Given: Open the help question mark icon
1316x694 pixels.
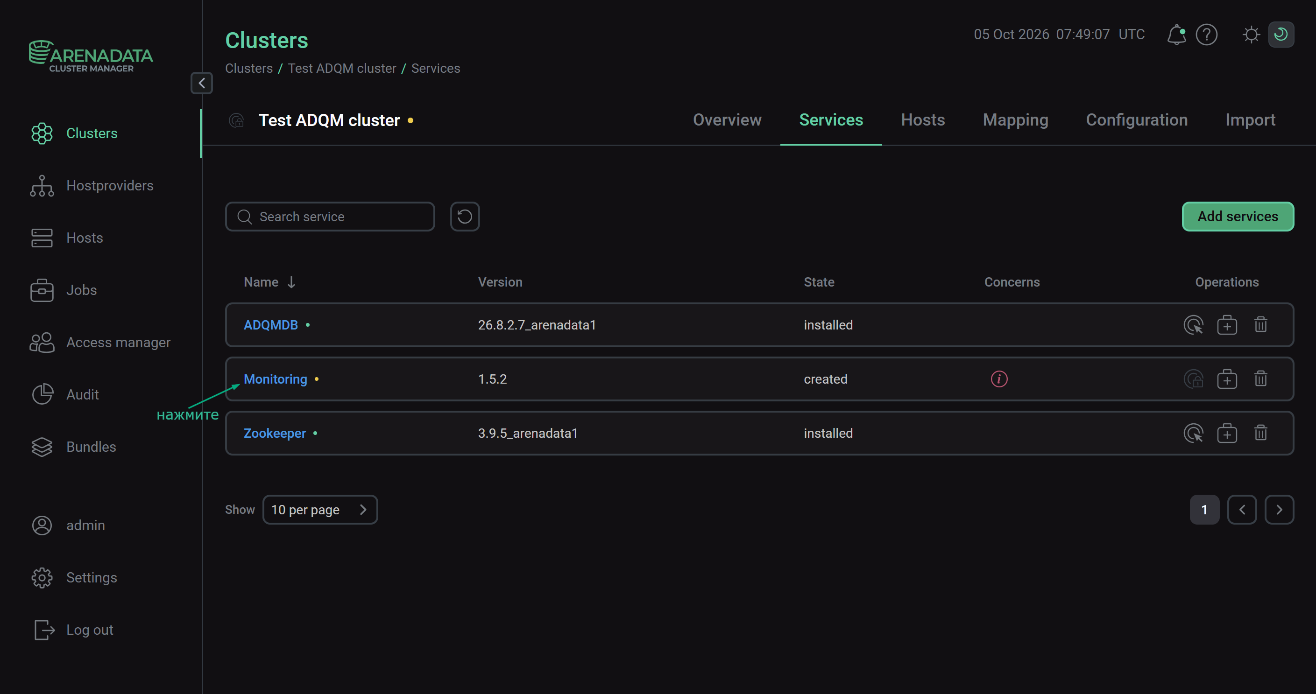Looking at the screenshot, I should click(x=1207, y=35).
